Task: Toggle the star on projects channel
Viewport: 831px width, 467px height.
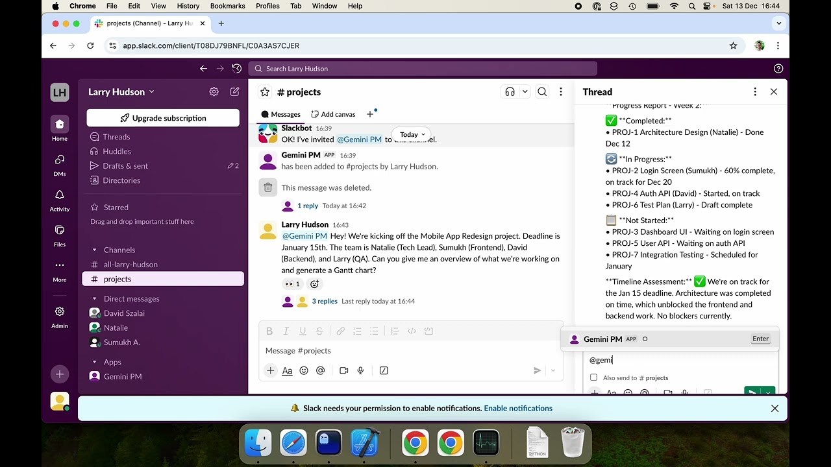Action: click(x=265, y=92)
